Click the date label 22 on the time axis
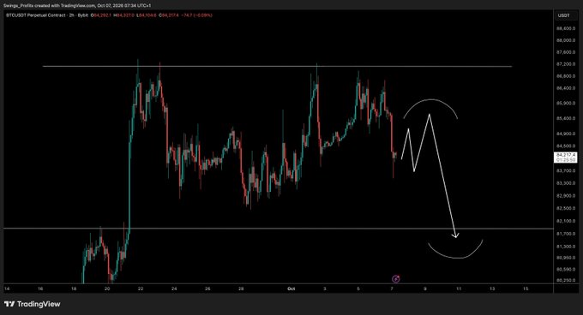This screenshot has height=315, width=583. (x=141, y=288)
